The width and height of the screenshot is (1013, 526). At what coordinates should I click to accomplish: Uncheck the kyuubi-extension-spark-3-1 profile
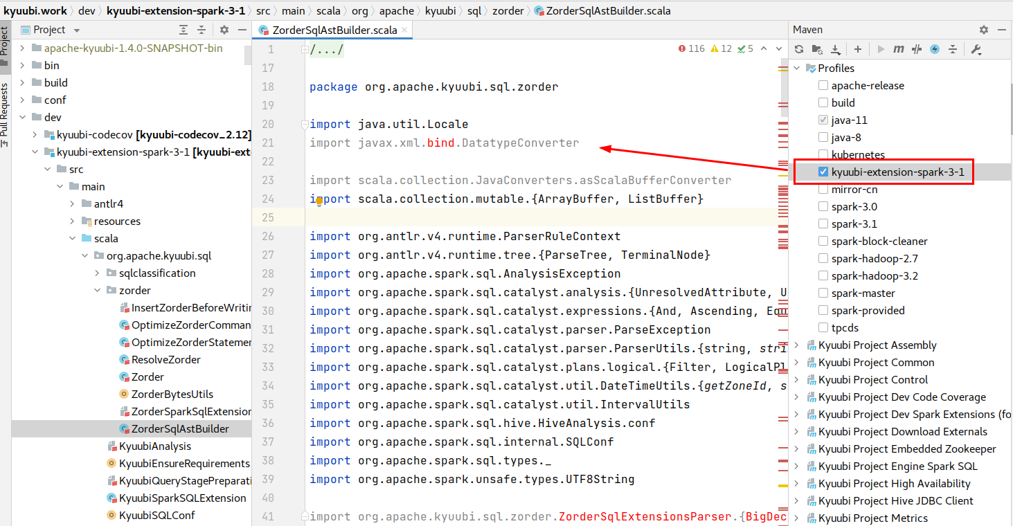[823, 172]
